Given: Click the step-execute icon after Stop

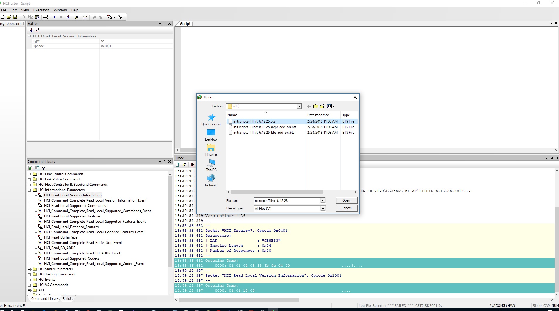Looking at the screenshot, I should tap(67, 17).
